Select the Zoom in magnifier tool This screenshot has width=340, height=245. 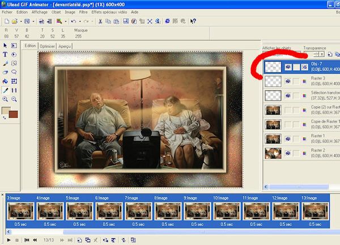5,99
